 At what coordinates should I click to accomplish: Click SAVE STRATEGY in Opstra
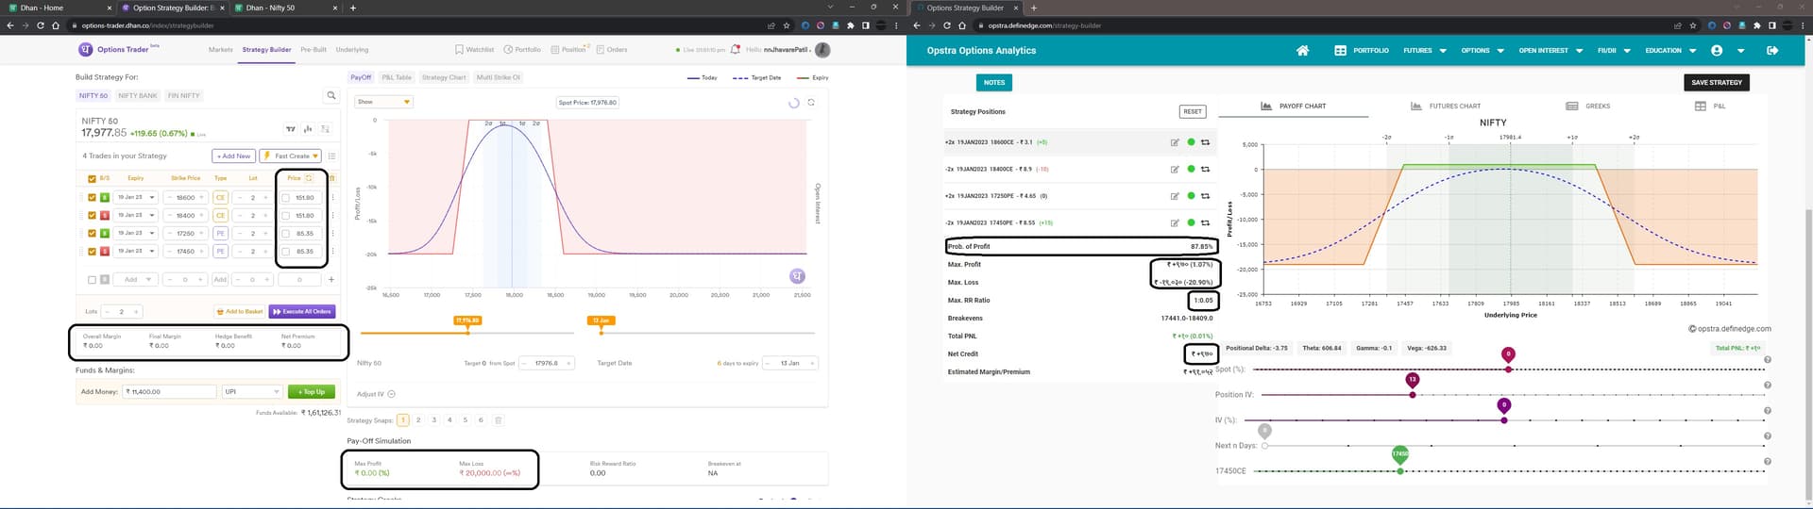pos(1717,82)
